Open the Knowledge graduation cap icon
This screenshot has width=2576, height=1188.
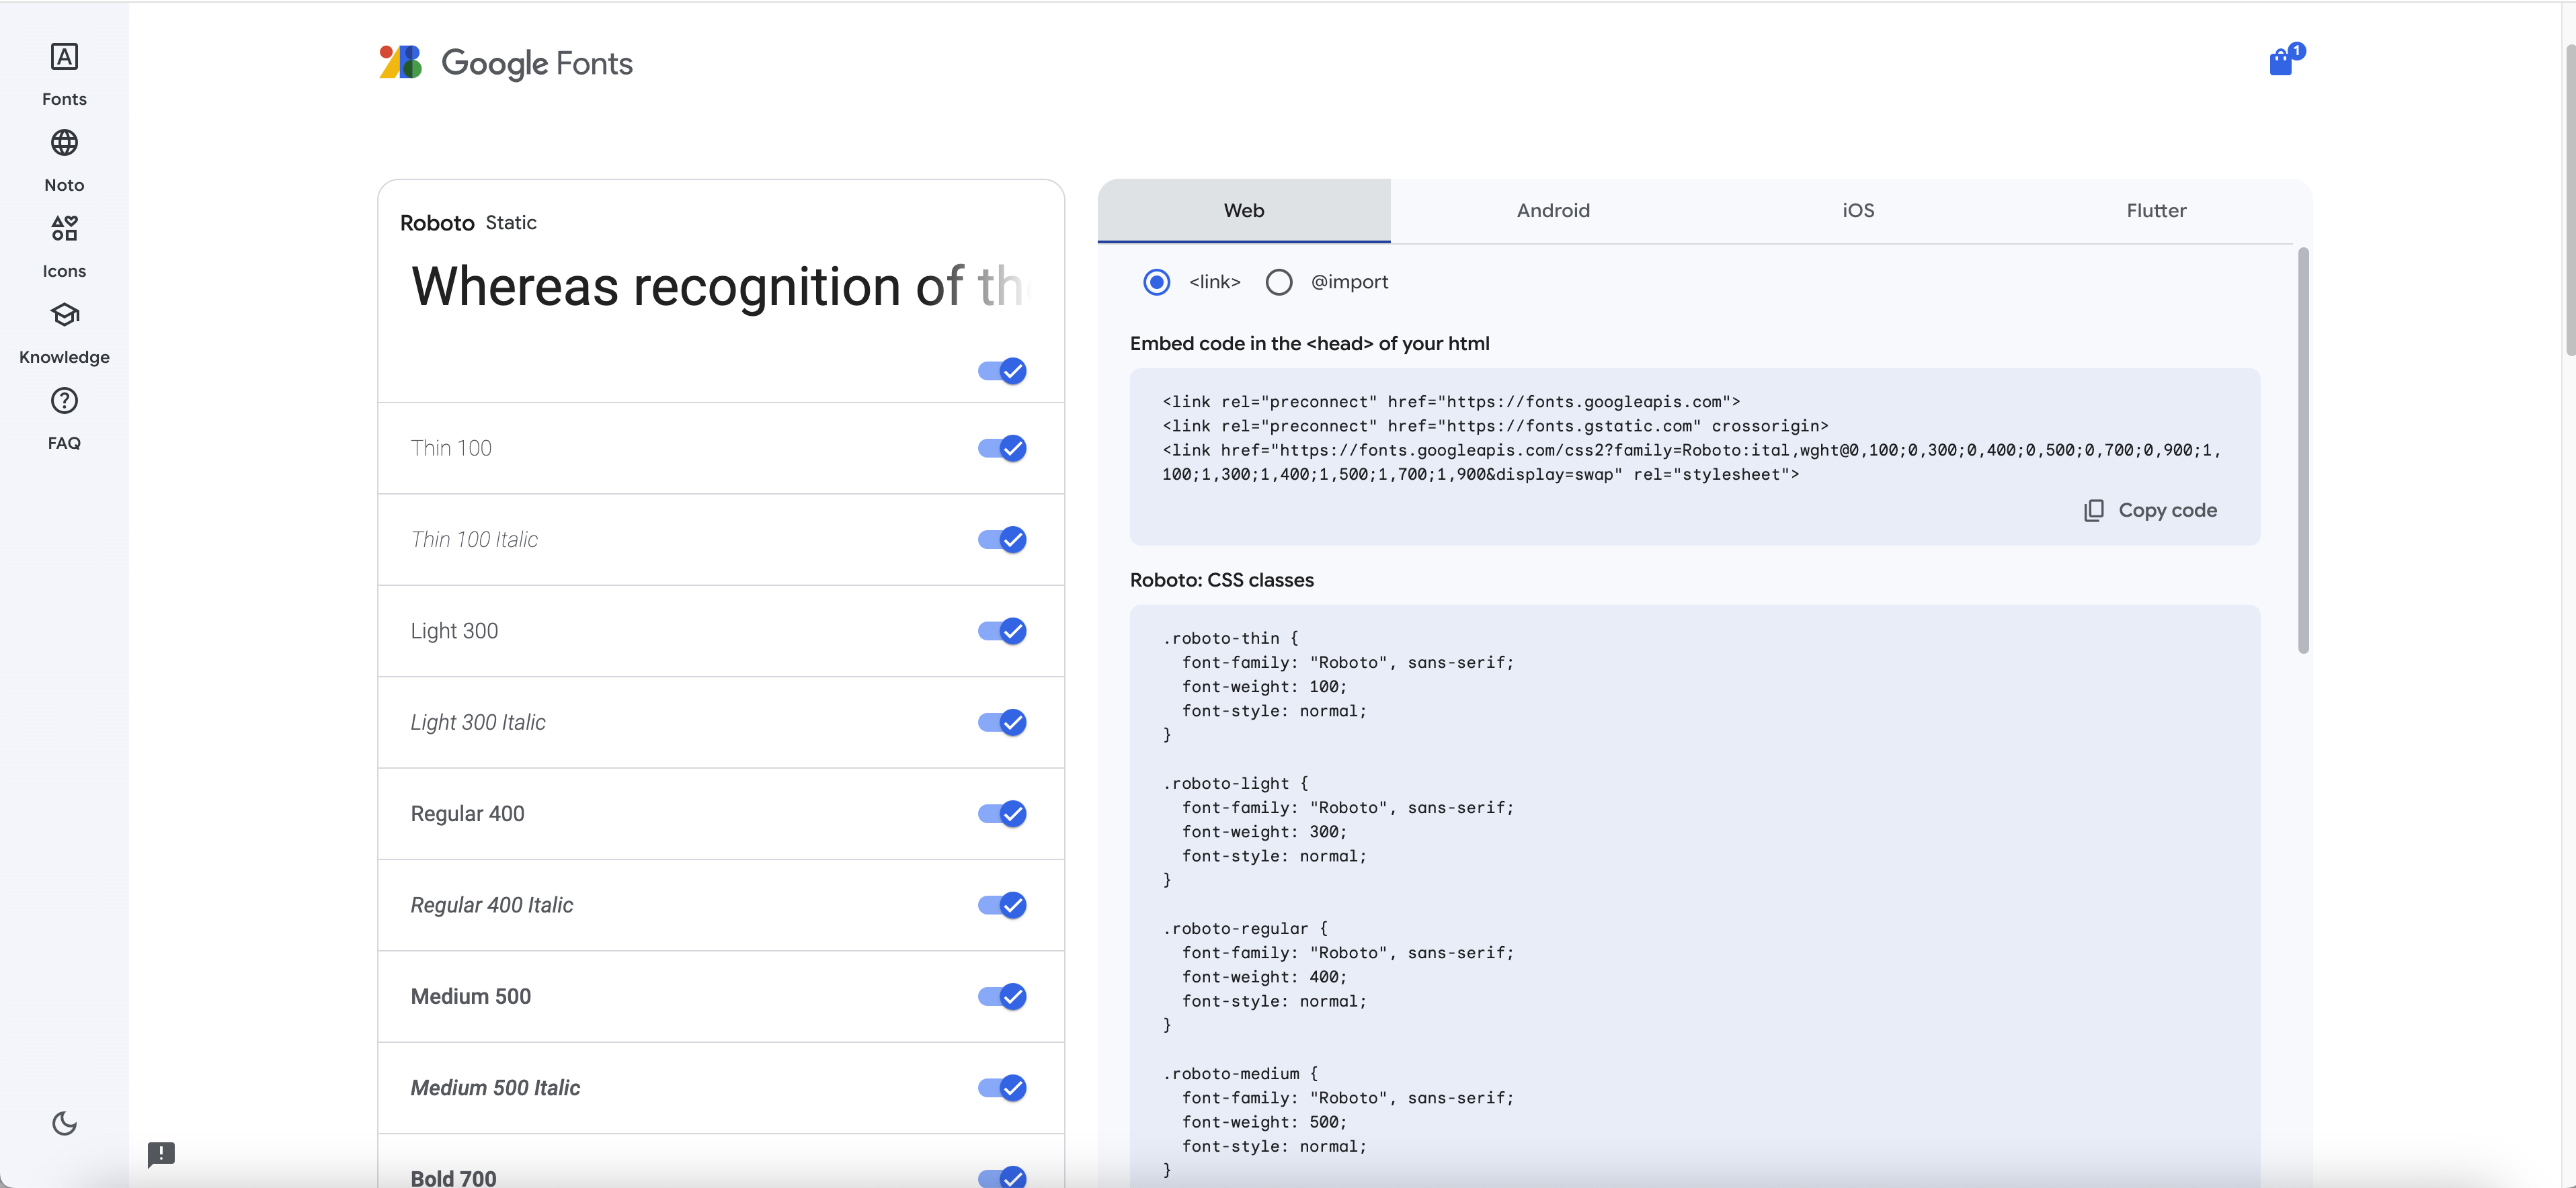(x=64, y=314)
